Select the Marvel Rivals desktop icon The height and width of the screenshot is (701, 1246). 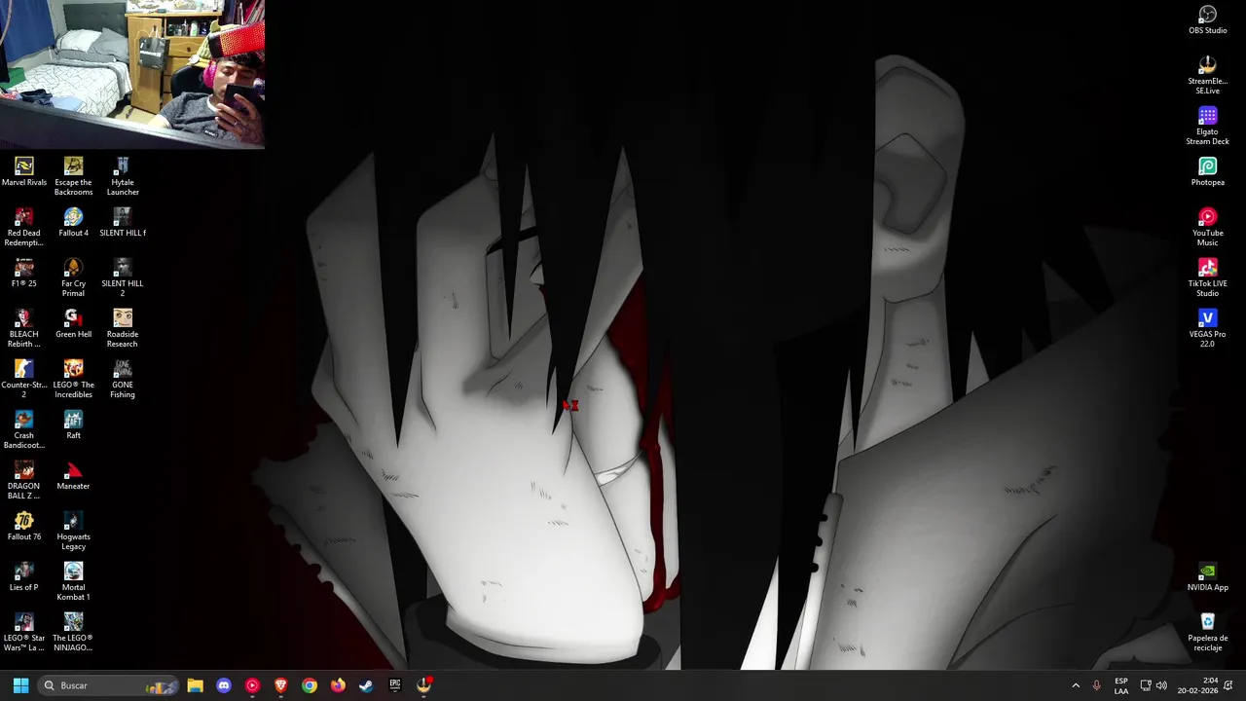click(24, 172)
